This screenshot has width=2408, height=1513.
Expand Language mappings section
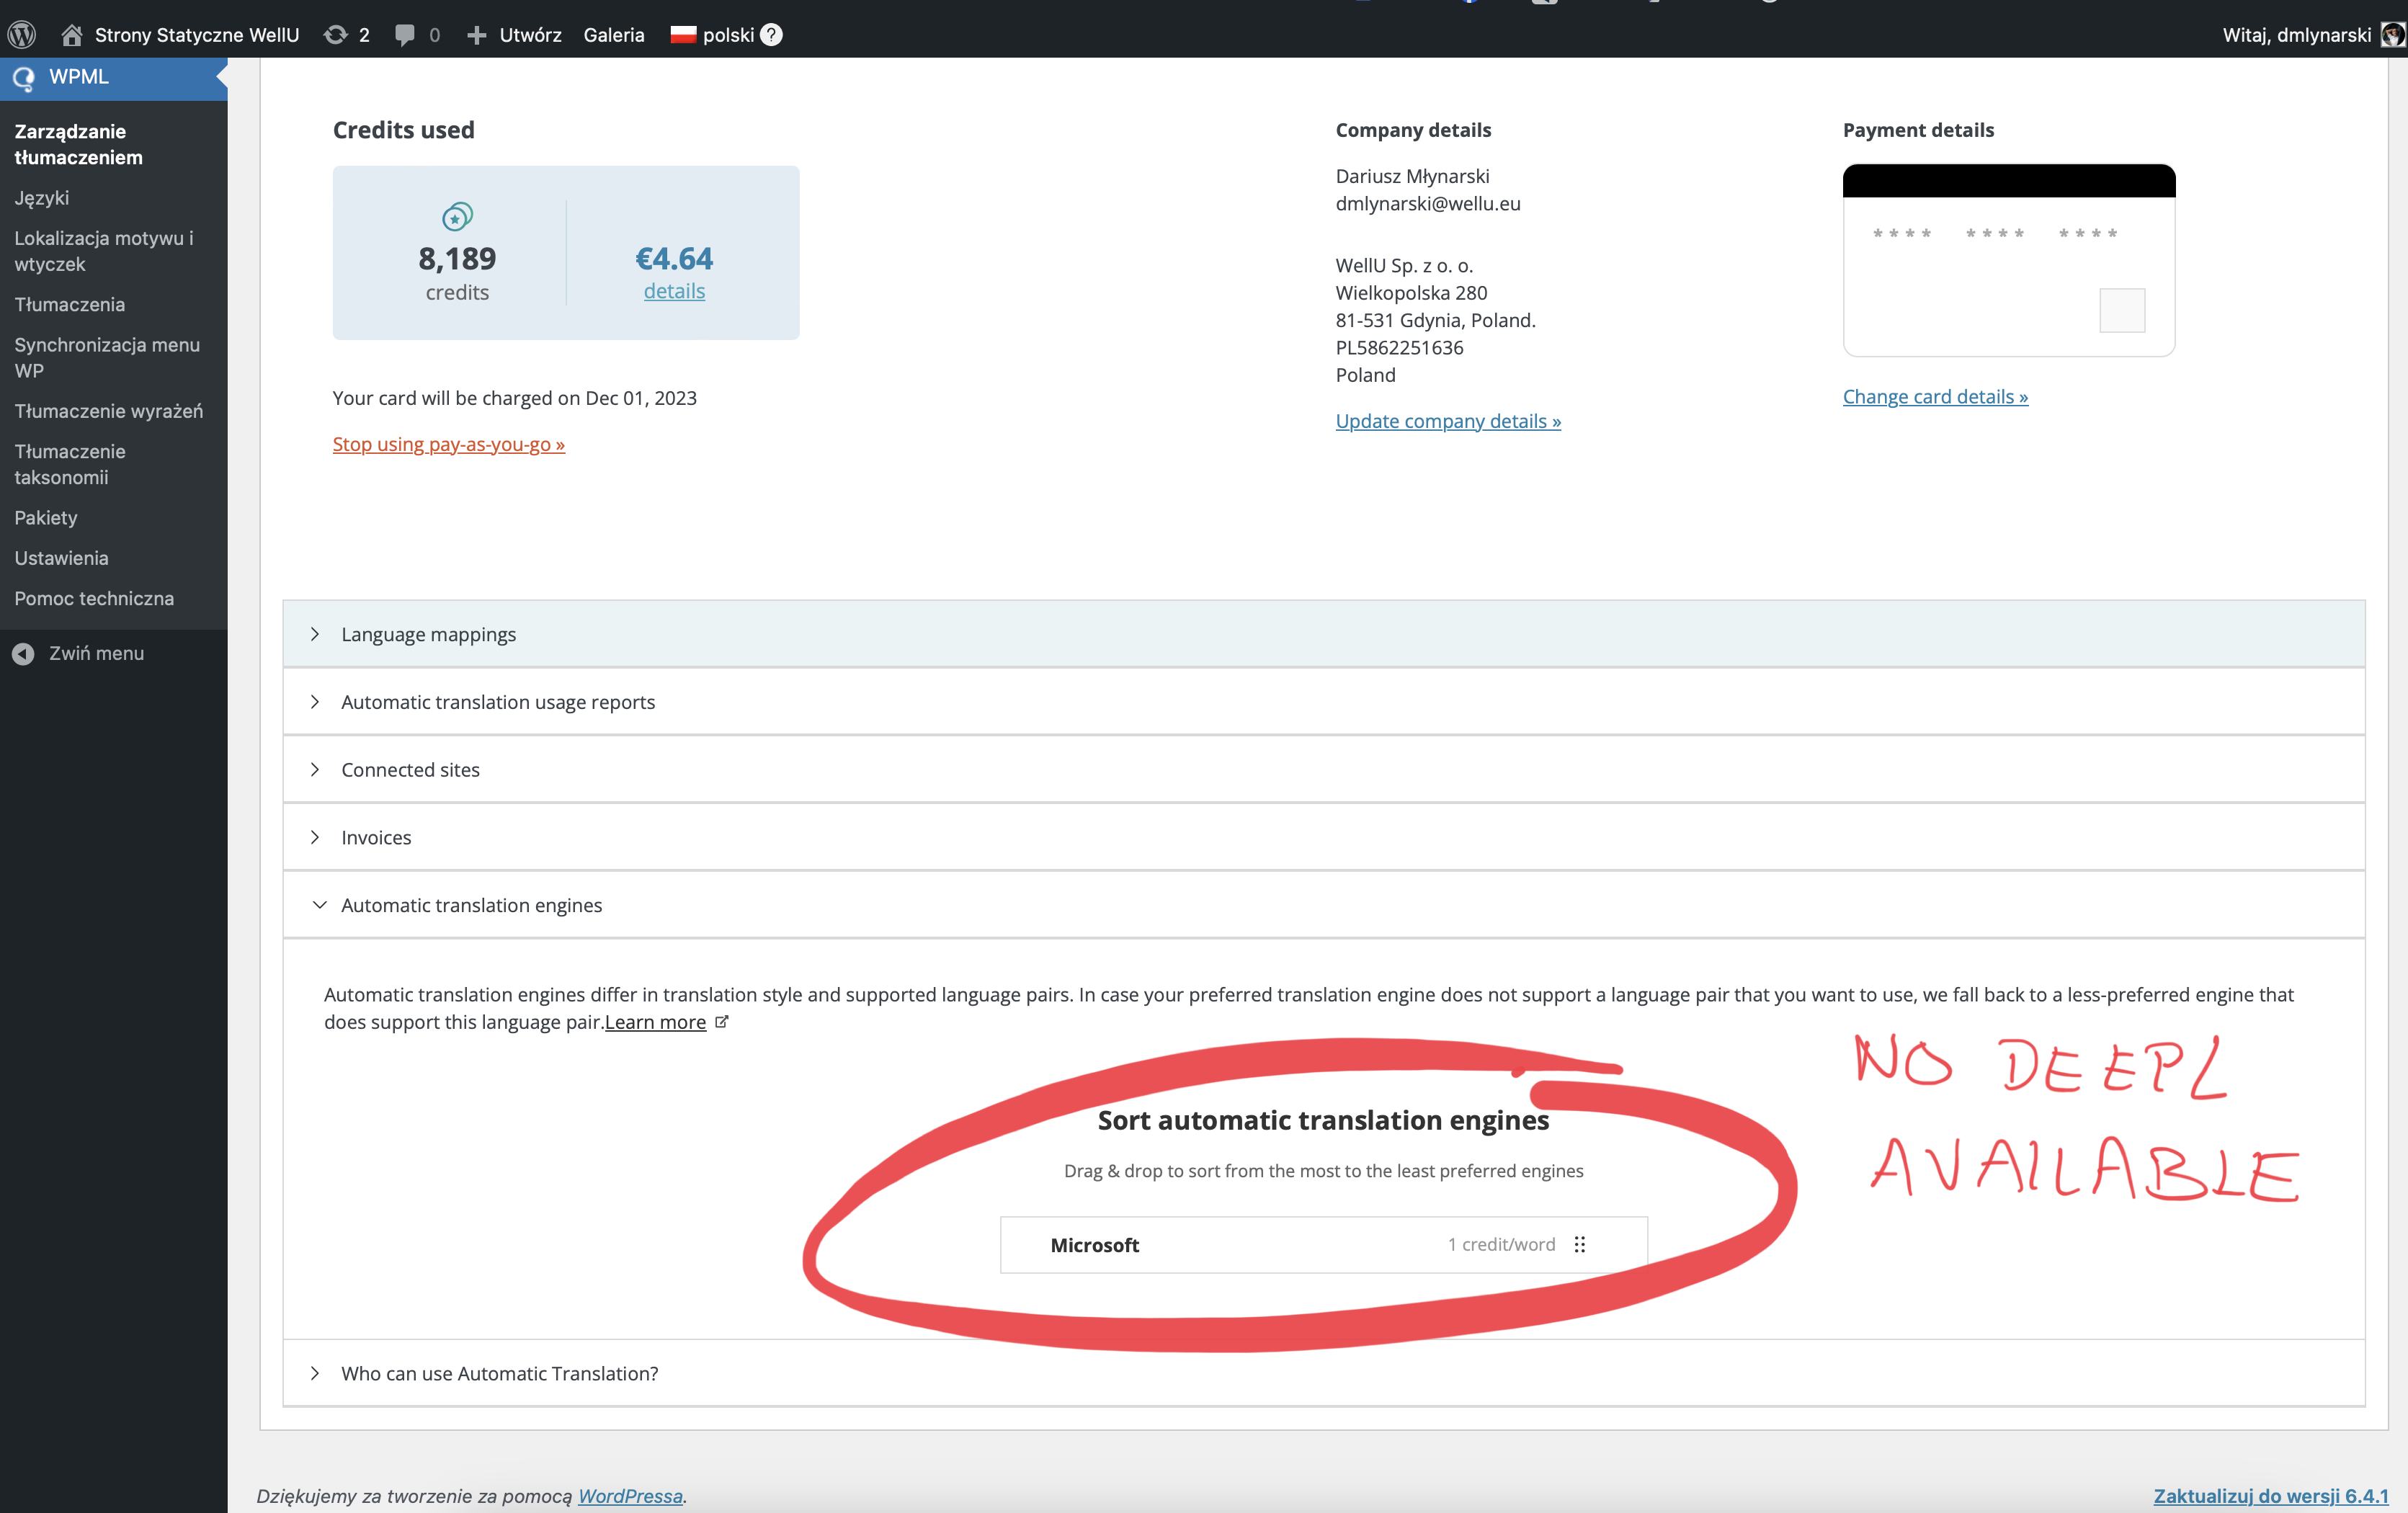coord(1324,634)
